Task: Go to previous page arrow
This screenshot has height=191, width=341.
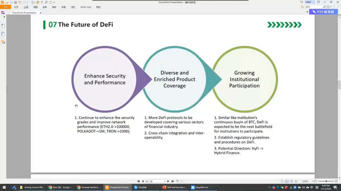Action: coord(143,181)
